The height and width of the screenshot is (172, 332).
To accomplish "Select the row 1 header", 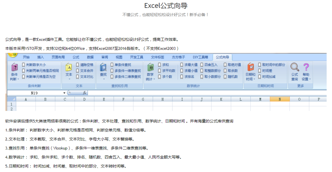I will coord(12,104).
